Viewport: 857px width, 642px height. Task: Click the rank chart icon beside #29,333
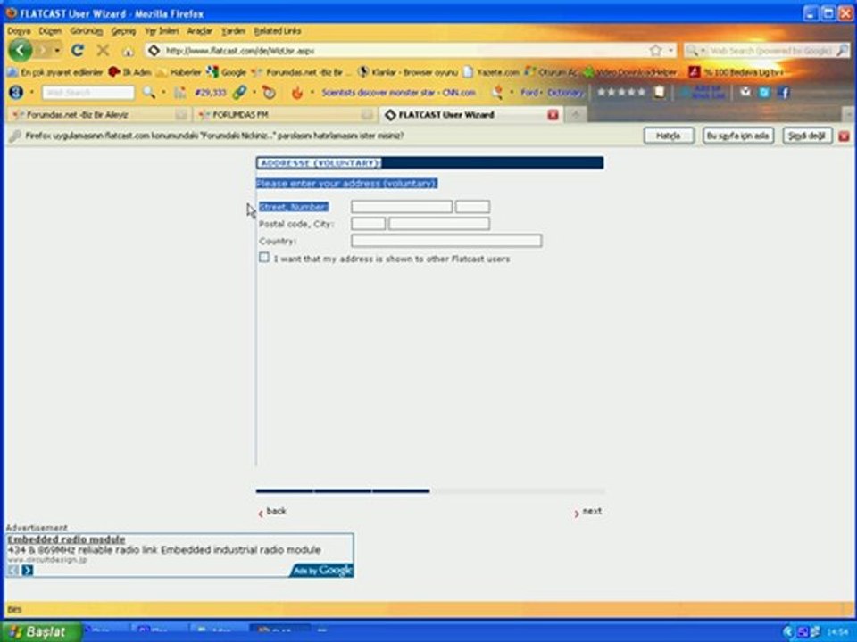pyautogui.click(x=180, y=92)
